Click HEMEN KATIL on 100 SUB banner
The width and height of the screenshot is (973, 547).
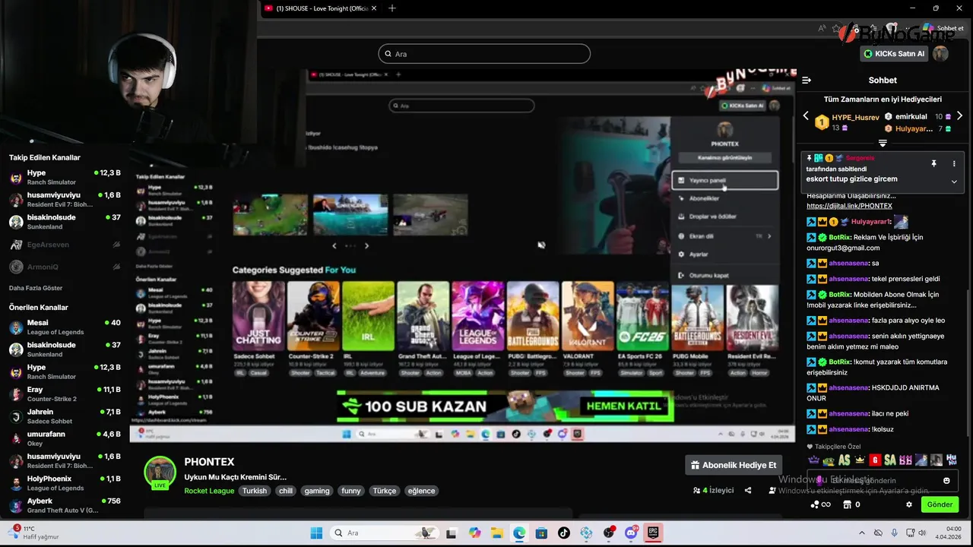(623, 406)
